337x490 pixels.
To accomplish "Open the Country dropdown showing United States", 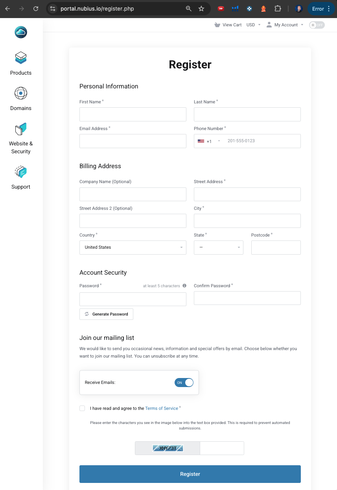I will (133, 248).
